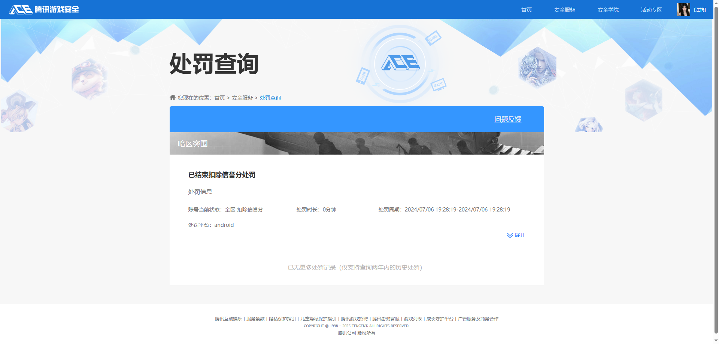This screenshot has height=344, width=719.
Task: Click the 问题反馈 feedback link
Action: [508, 119]
